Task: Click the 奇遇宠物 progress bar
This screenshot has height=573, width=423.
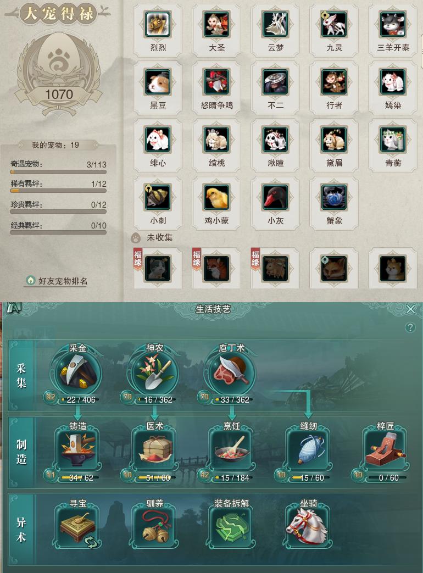Action: 58,172
